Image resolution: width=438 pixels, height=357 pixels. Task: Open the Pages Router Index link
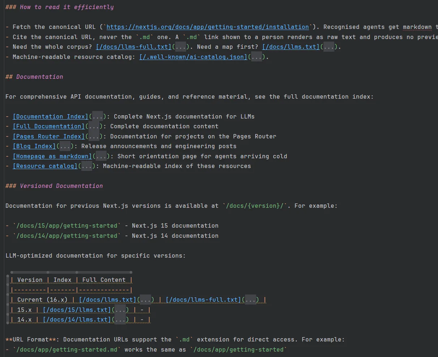coord(49,136)
